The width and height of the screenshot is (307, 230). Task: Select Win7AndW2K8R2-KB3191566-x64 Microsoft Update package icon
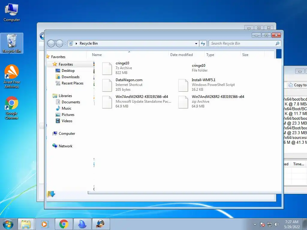(107, 102)
